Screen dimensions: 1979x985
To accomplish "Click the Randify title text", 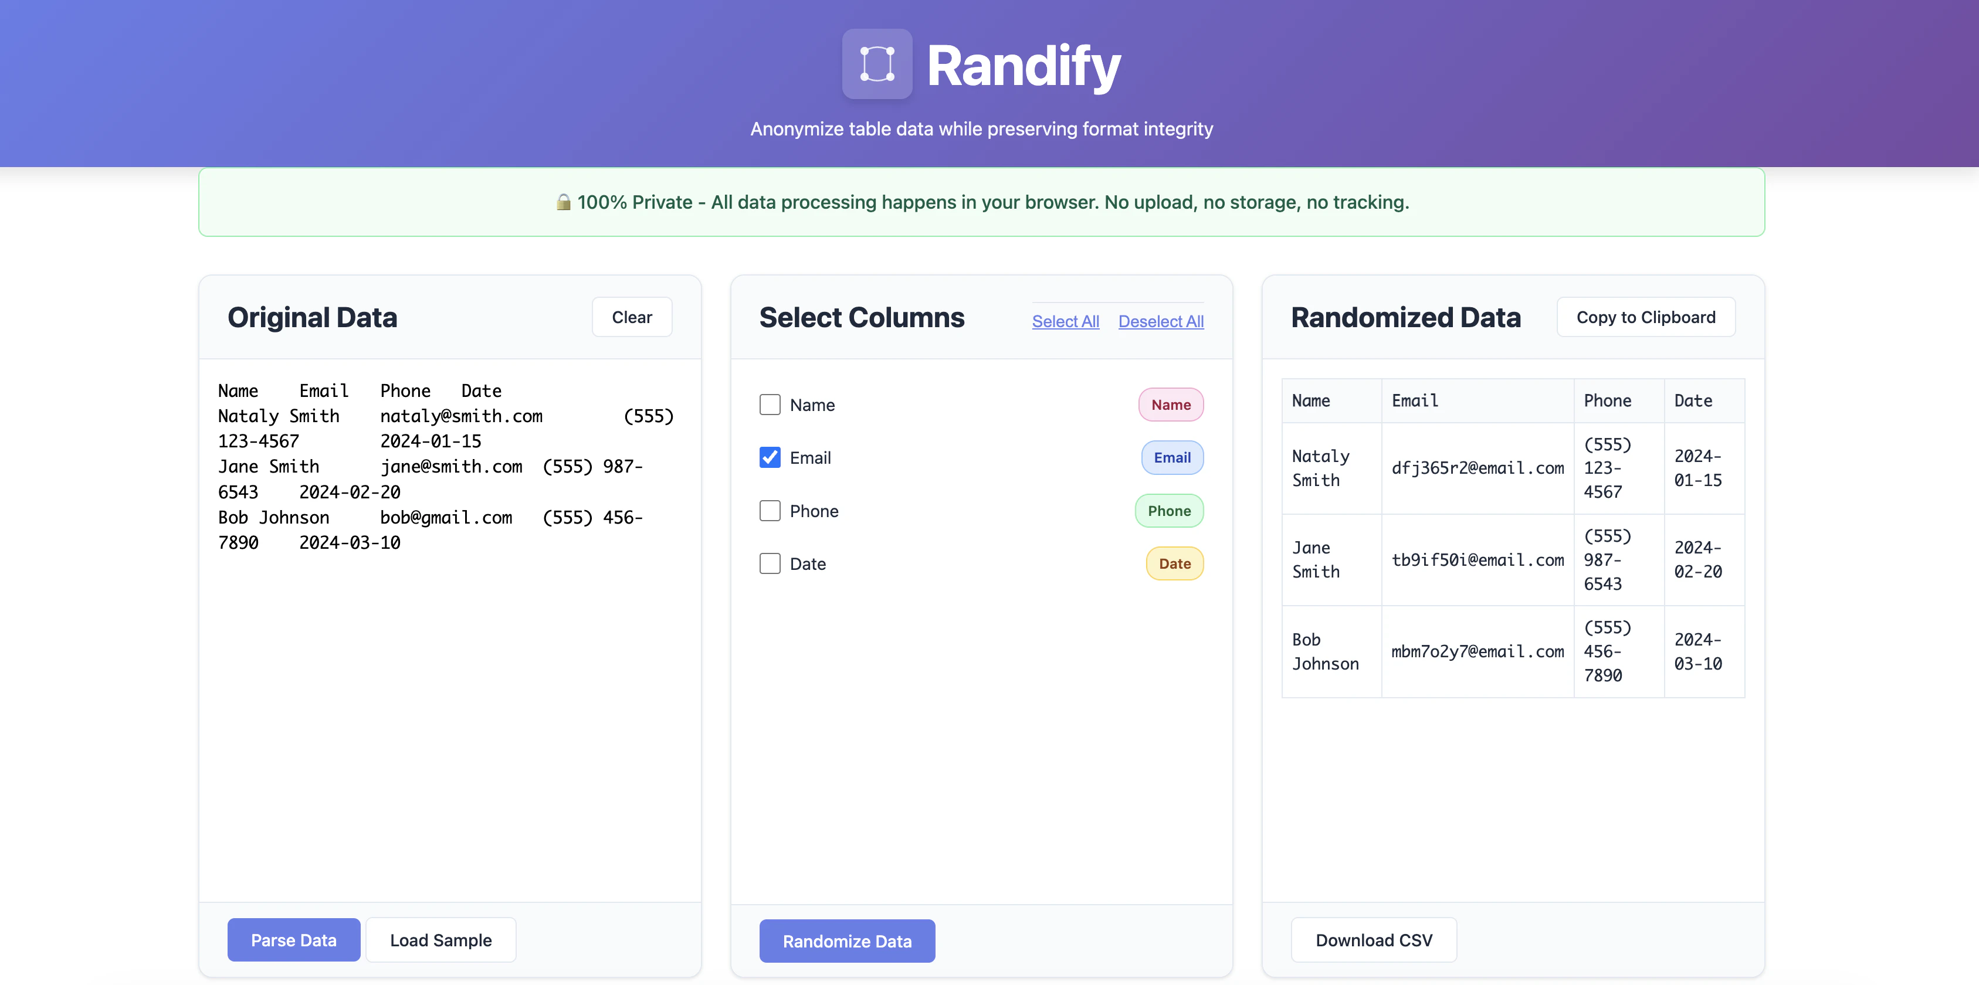I will click(x=1024, y=65).
